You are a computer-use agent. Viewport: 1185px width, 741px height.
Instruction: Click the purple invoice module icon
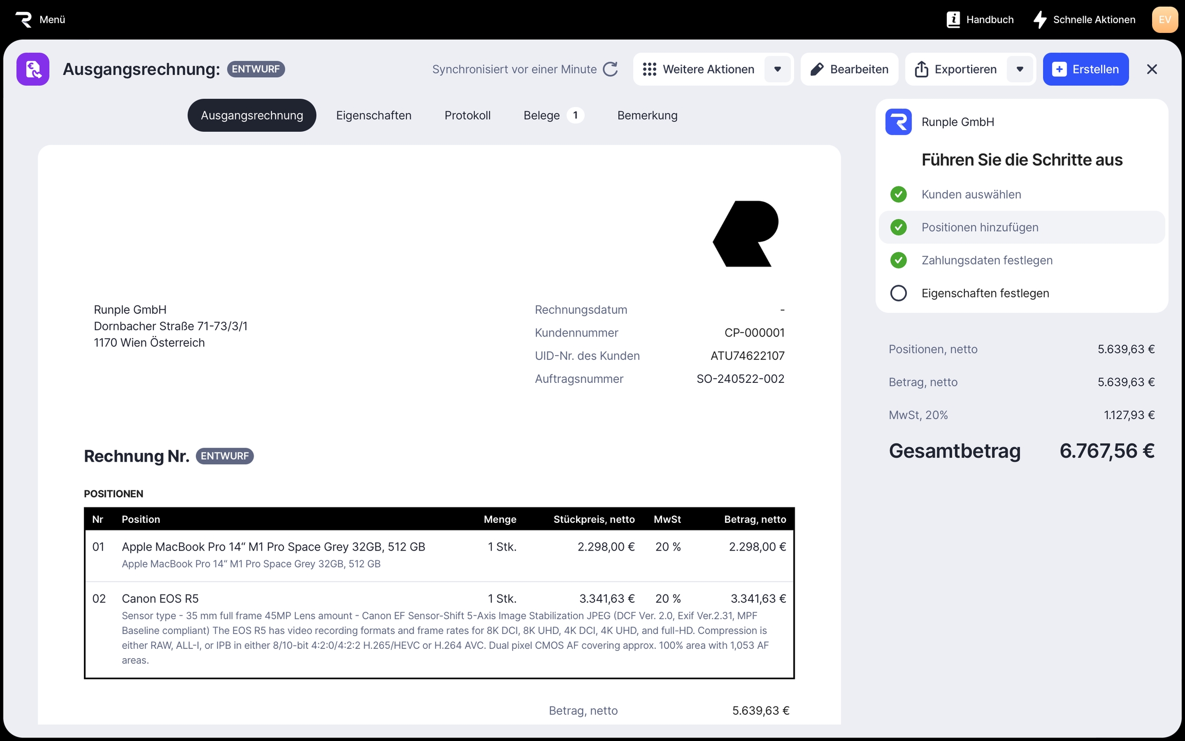[x=33, y=69]
